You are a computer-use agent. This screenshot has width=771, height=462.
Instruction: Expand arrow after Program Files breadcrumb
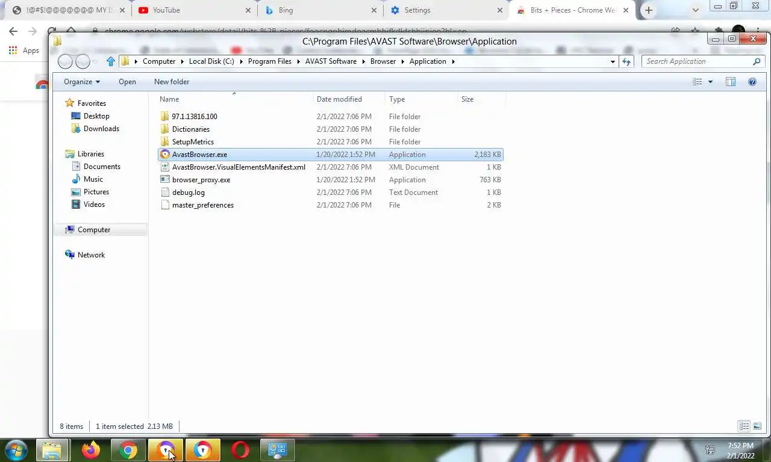tap(298, 61)
